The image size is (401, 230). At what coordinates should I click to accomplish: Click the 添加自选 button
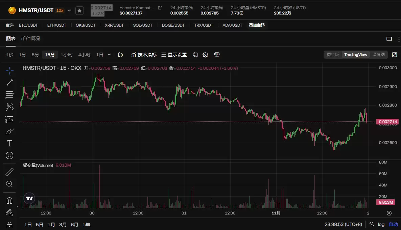tap(257, 25)
